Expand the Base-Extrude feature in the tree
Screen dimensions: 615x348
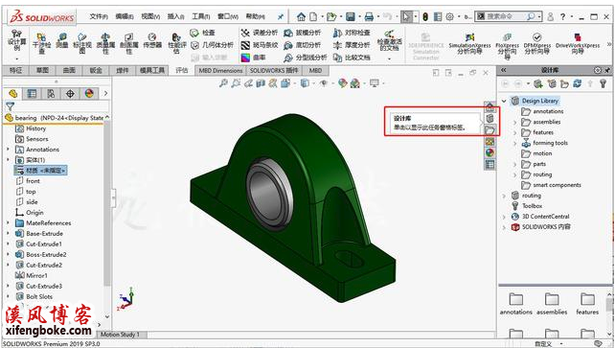tap(9, 234)
